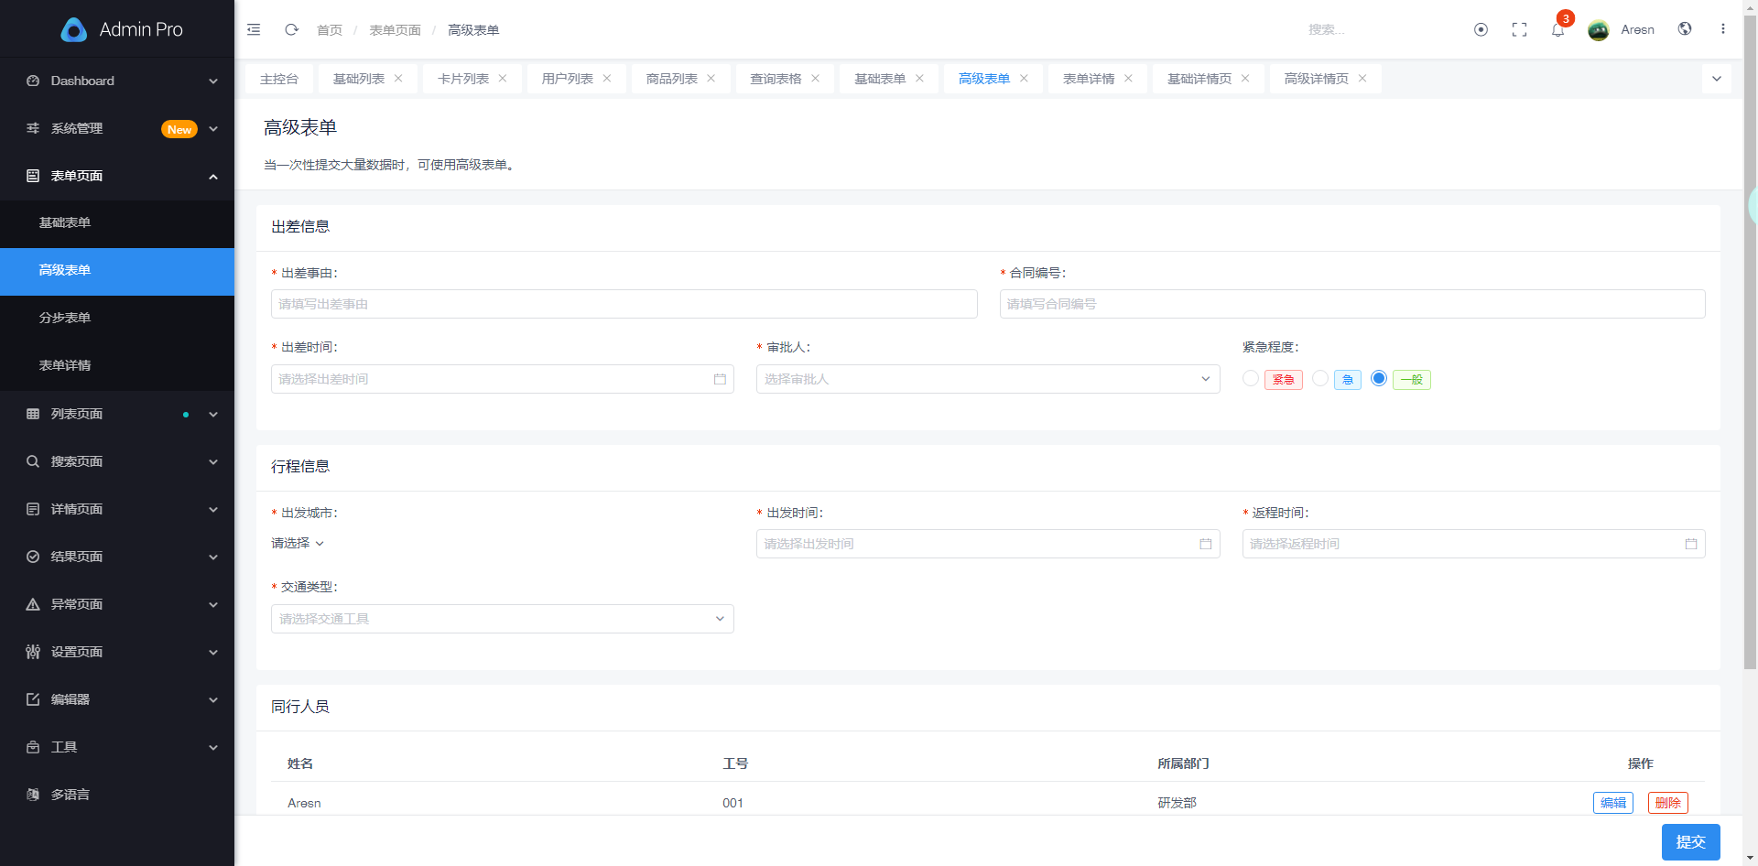Click the 出差事由 input field

point(624,304)
